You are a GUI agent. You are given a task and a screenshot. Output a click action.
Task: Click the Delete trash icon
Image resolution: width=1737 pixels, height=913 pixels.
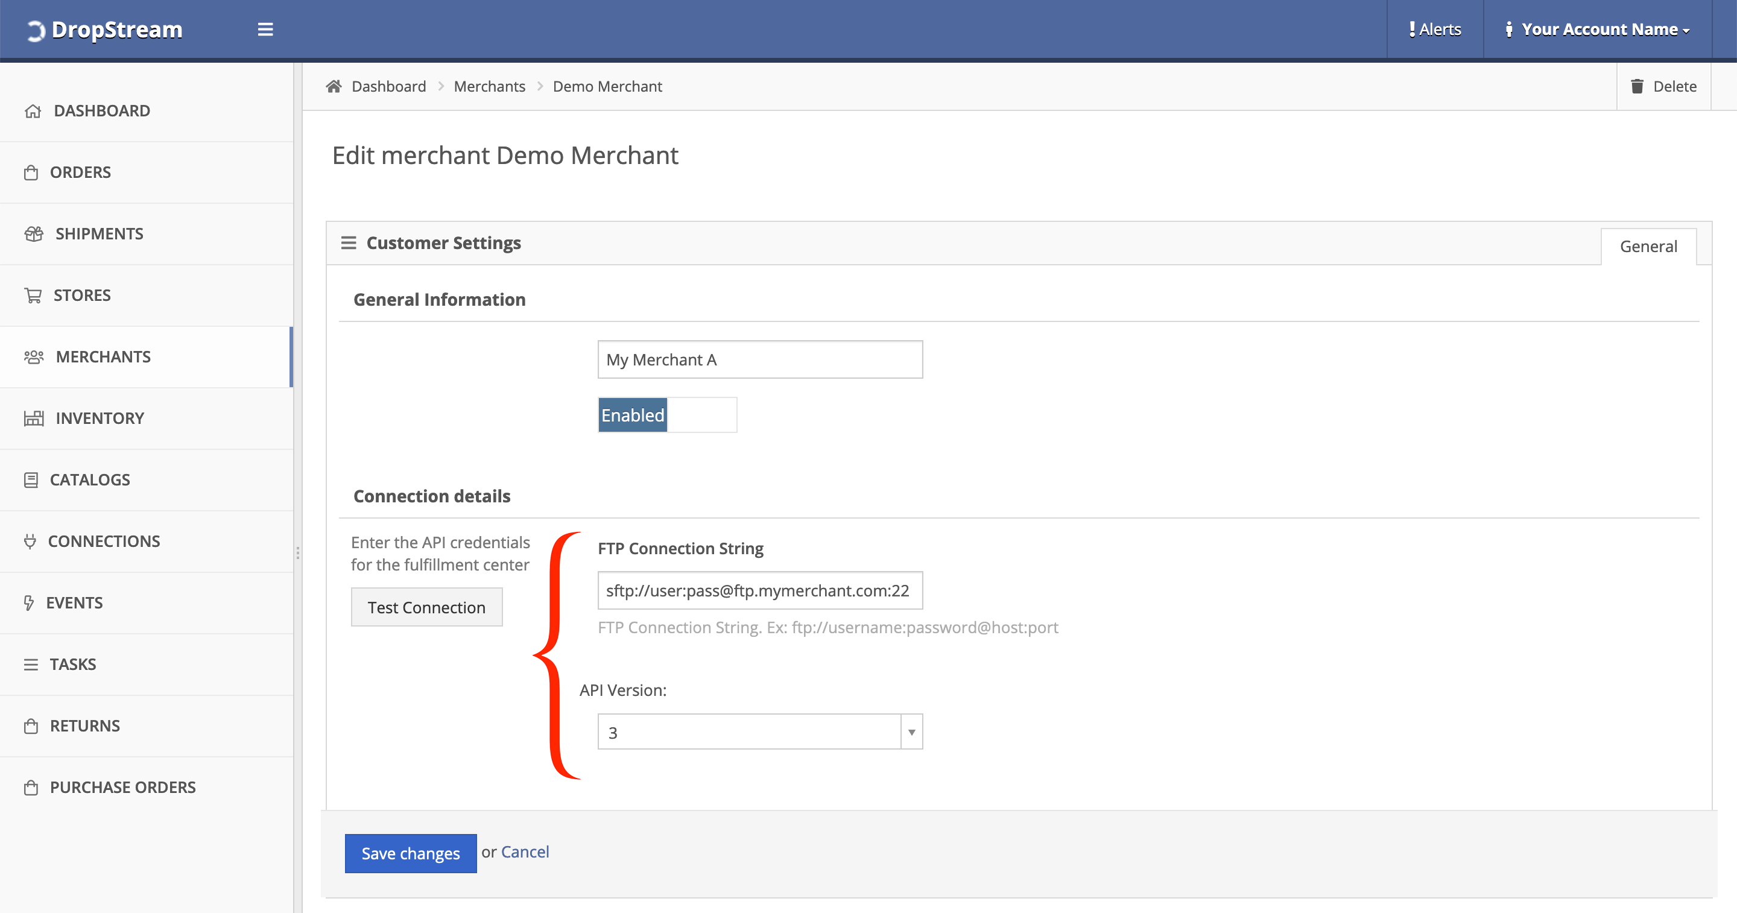(1639, 86)
